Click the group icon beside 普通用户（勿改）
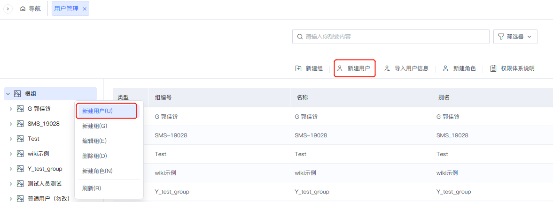Screen dimensions: 553x202 [20, 198]
